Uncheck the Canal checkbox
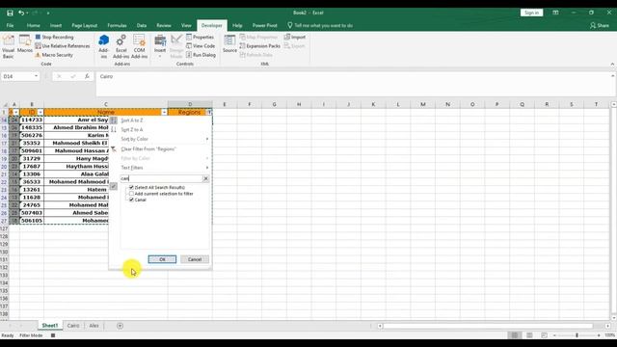The image size is (617, 347). (x=131, y=200)
